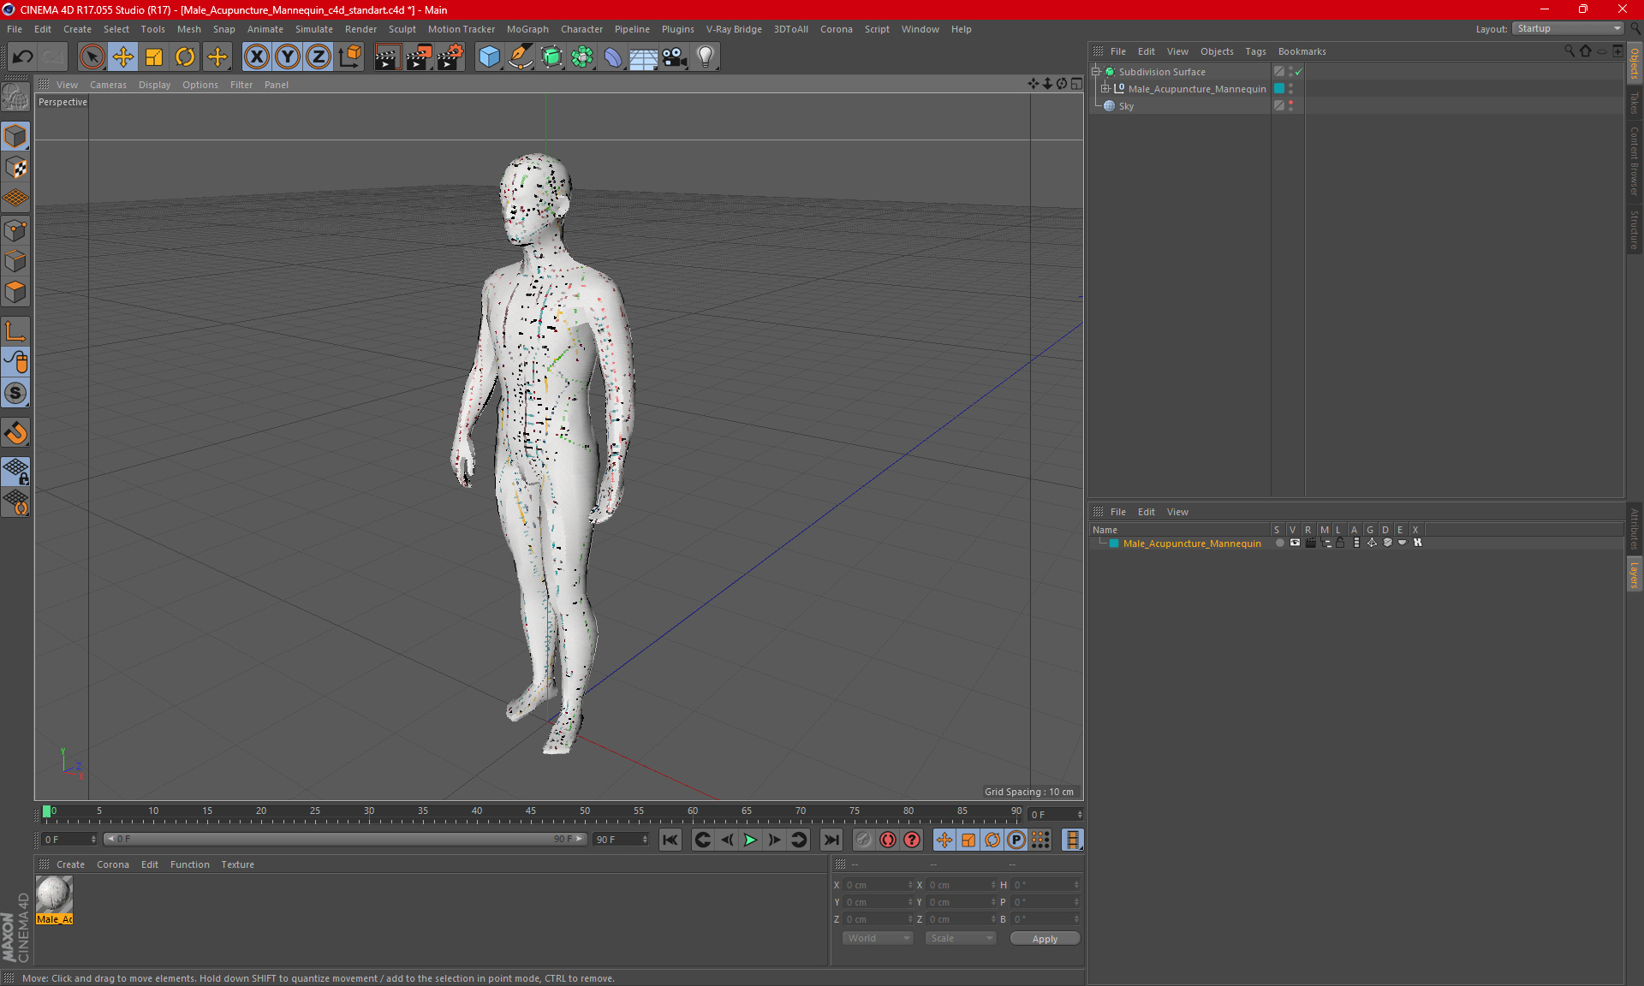Open the Mesh menu
The height and width of the screenshot is (986, 1644).
(x=188, y=29)
